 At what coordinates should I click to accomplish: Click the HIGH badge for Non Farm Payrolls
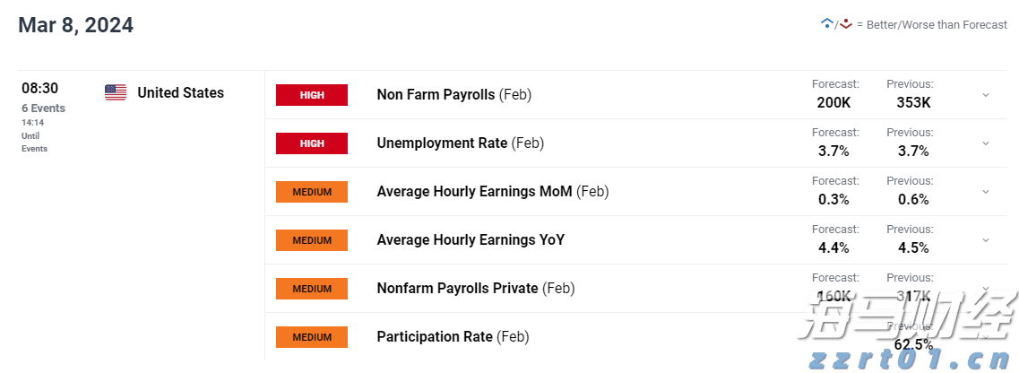(x=312, y=95)
